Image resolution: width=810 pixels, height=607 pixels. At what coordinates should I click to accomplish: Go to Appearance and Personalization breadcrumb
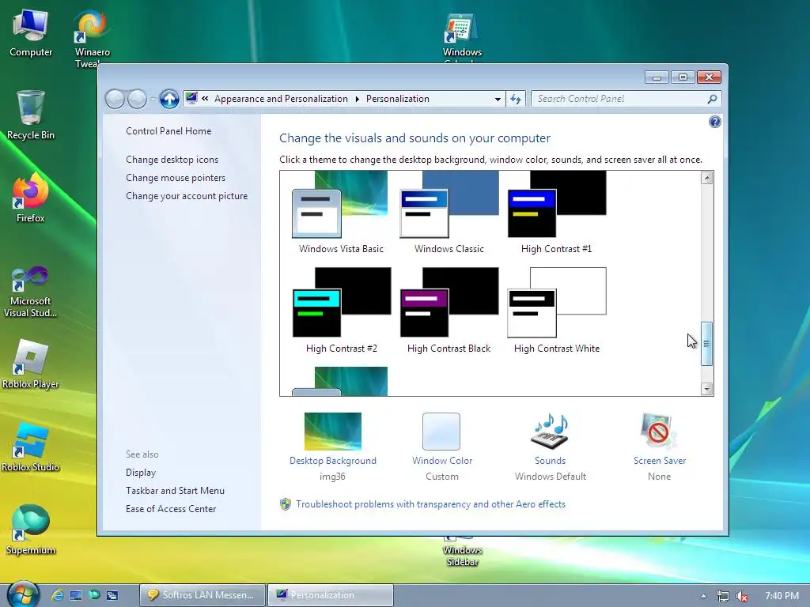pyautogui.click(x=281, y=99)
